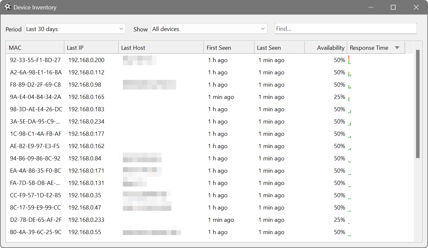
Task: Click the response time bar chart for 192.168.0.162
Action: coord(349,149)
